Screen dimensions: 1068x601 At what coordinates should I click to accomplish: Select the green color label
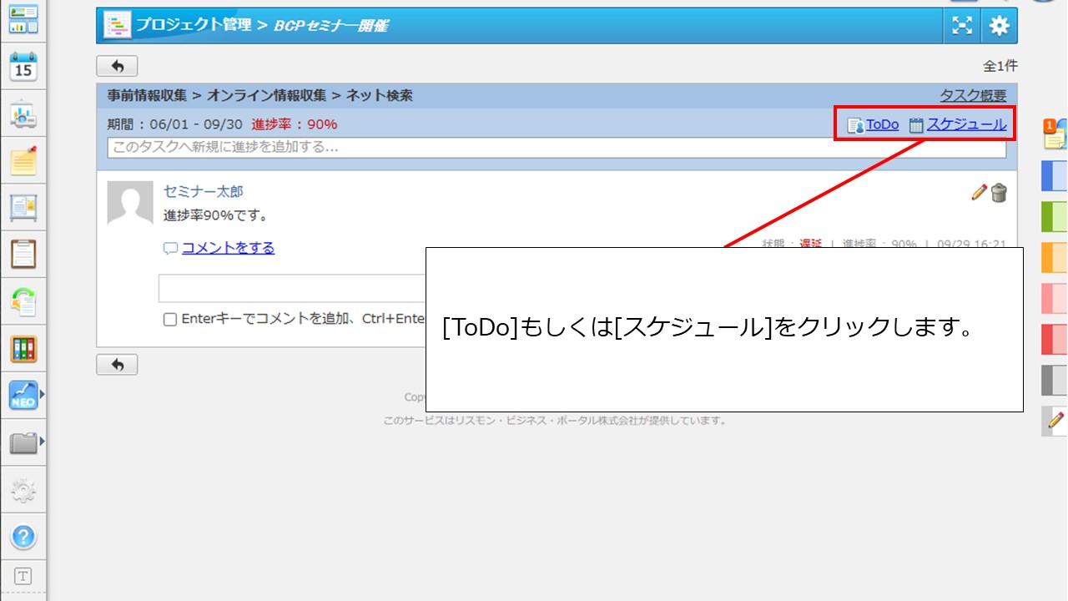(1055, 217)
